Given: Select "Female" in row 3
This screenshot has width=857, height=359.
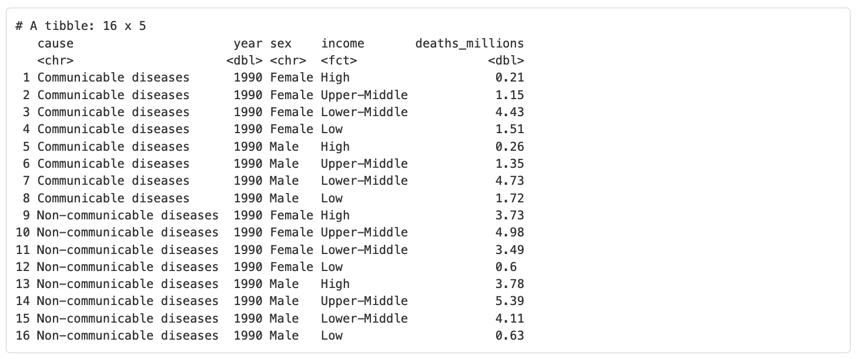Looking at the screenshot, I should coord(292,112).
